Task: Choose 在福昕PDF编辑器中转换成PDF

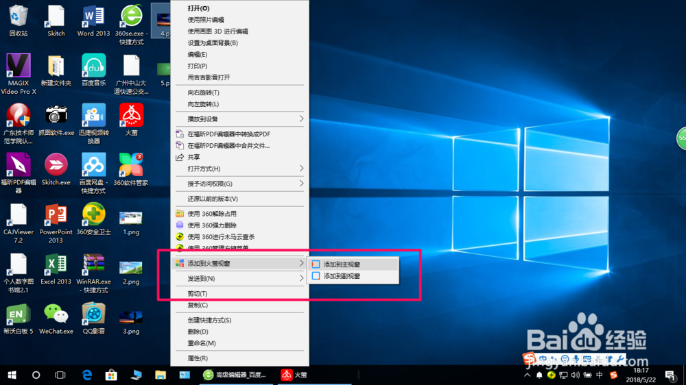Action: [x=239, y=134]
